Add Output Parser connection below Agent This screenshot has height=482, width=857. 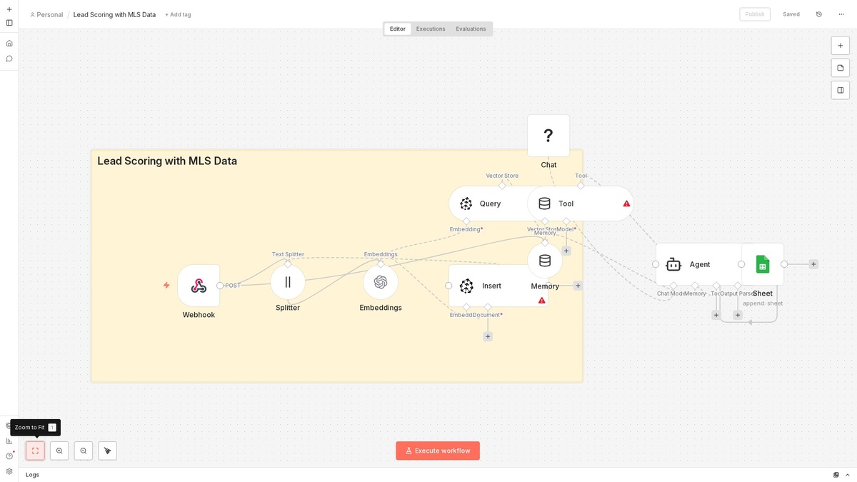pyautogui.click(x=738, y=315)
